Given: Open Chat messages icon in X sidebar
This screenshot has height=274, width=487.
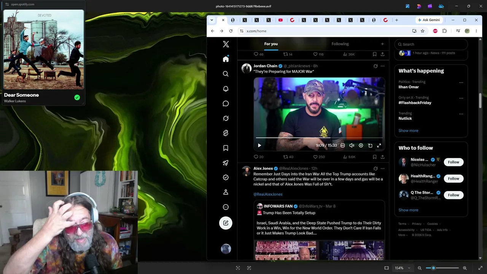Looking at the screenshot, I should coord(226,104).
